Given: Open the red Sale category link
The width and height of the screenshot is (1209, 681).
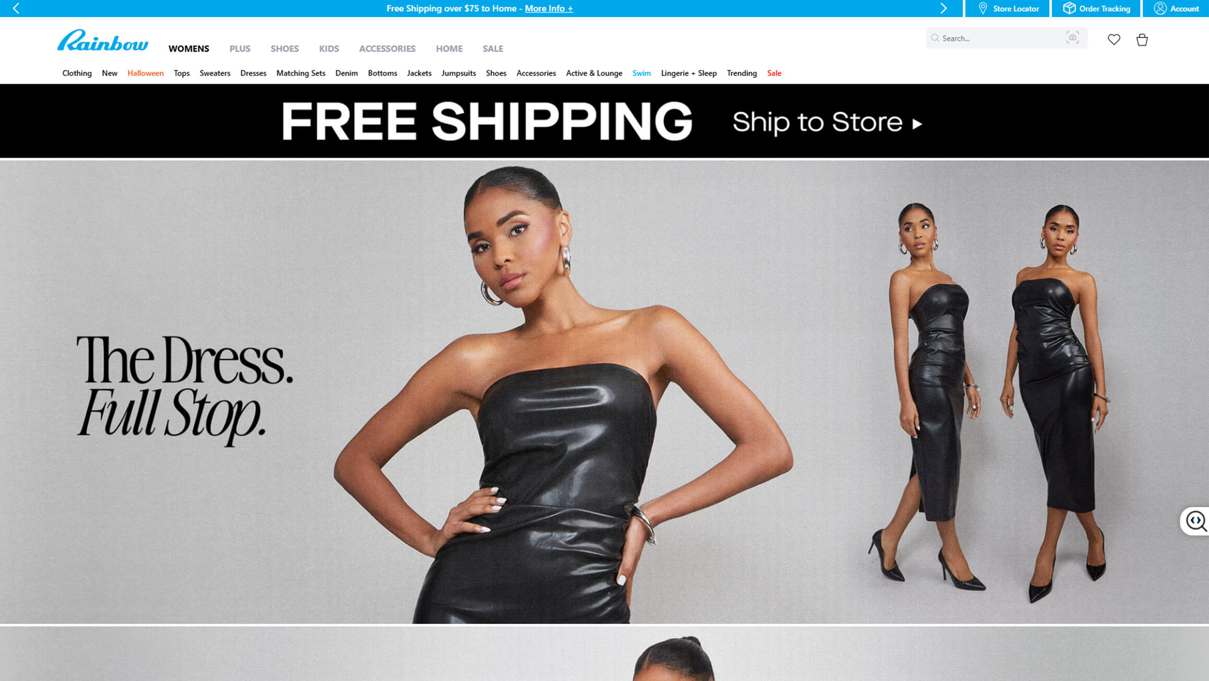Looking at the screenshot, I should [x=774, y=73].
